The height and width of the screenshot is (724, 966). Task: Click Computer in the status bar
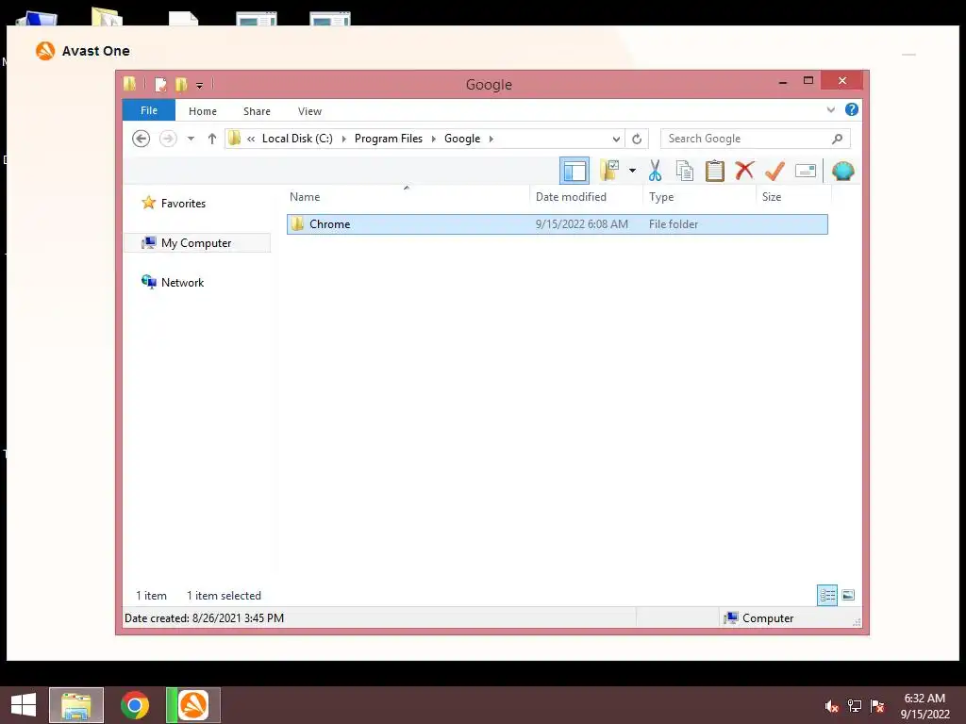point(758,618)
